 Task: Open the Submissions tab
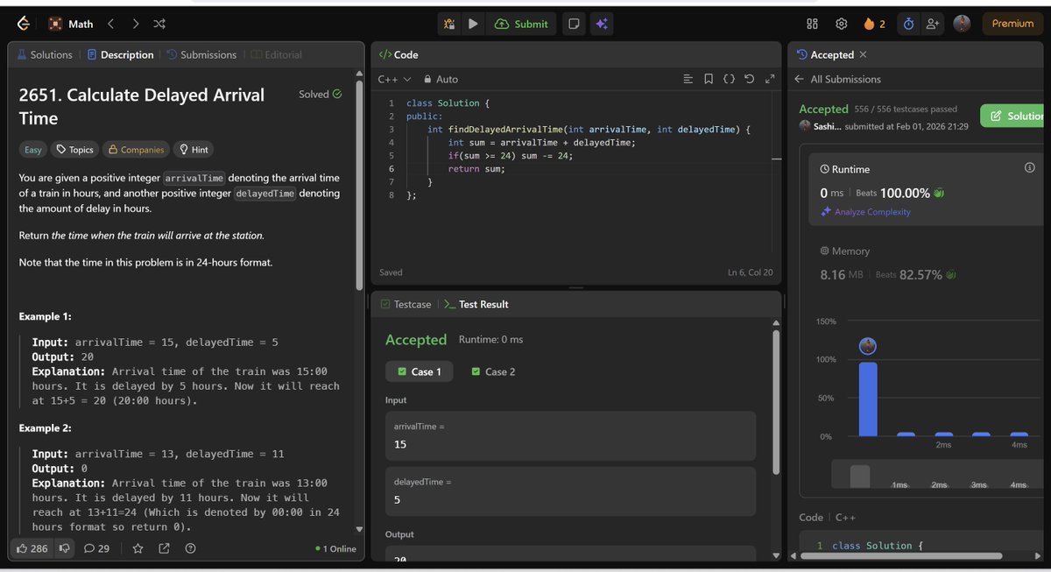[202, 54]
